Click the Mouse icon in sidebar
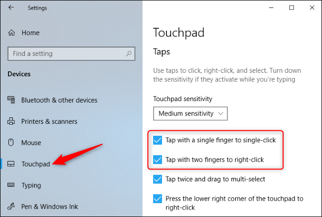 (x=11, y=143)
